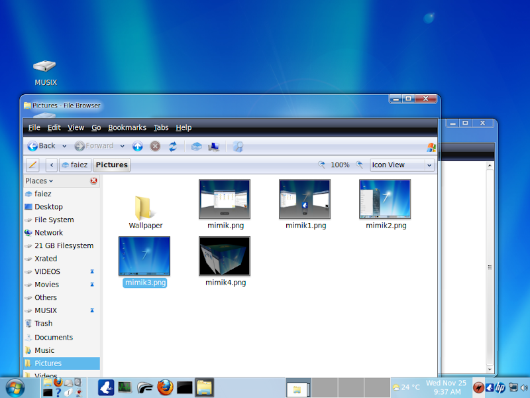Screen dimensions: 530x398
Task: Open the Forward history dropdown arrow
Action: click(122, 146)
